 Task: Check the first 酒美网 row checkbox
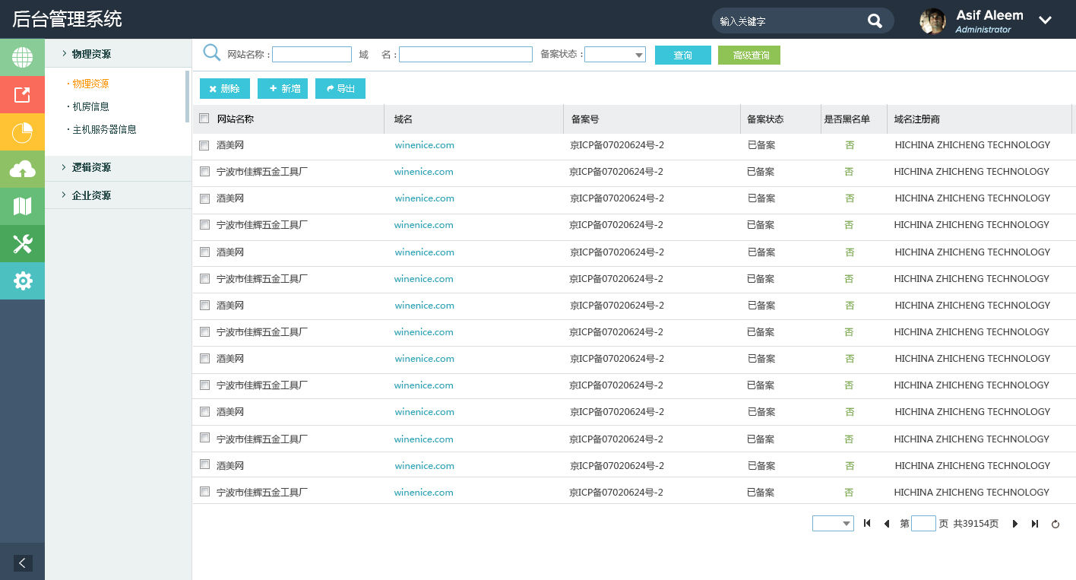coord(204,145)
